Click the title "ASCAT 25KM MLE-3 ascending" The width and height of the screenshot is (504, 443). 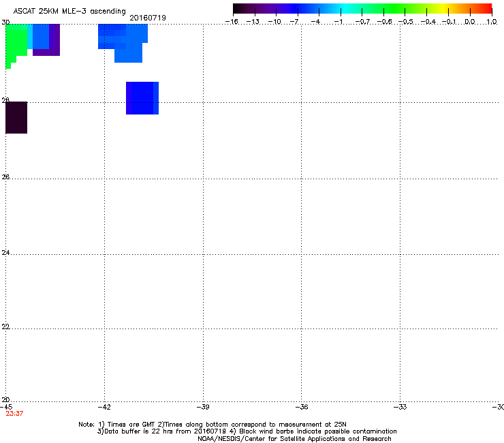tap(69, 11)
